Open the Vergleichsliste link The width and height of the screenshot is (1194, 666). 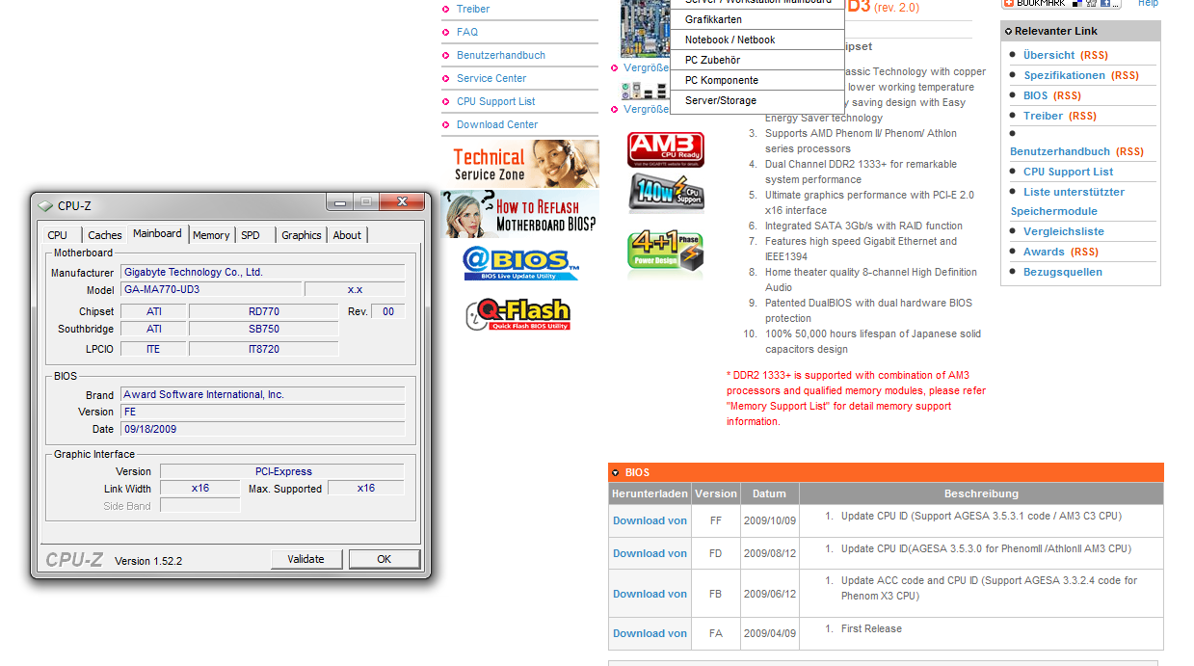click(x=1064, y=231)
